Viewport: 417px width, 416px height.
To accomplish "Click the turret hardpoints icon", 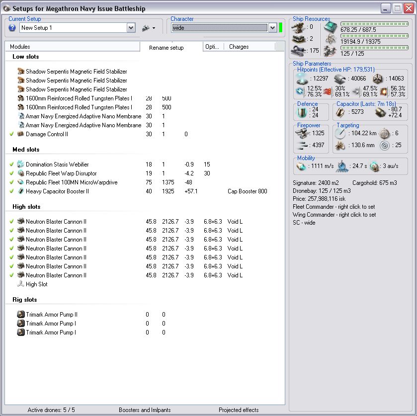I will click(x=298, y=27).
